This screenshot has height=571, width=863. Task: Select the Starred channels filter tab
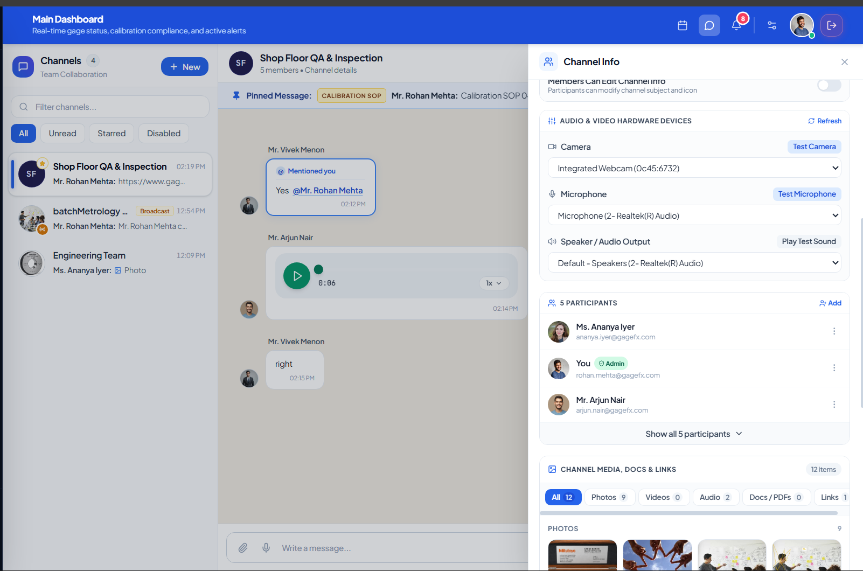(x=112, y=134)
